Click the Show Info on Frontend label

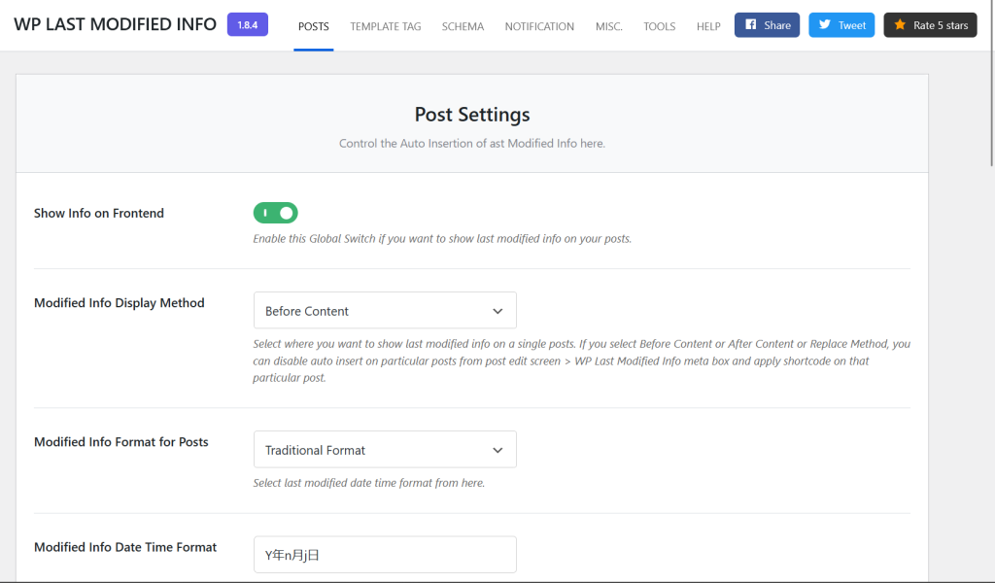point(99,213)
